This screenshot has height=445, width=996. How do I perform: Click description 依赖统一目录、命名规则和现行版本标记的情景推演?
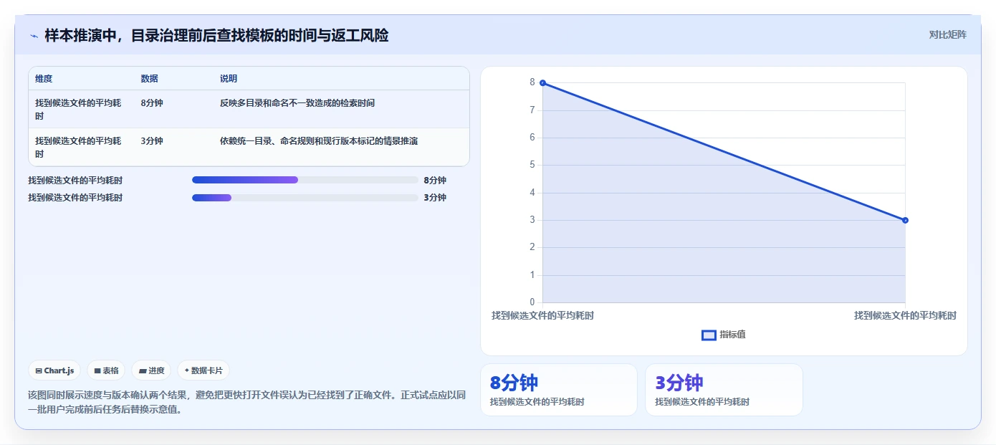pyautogui.click(x=319, y=141)
